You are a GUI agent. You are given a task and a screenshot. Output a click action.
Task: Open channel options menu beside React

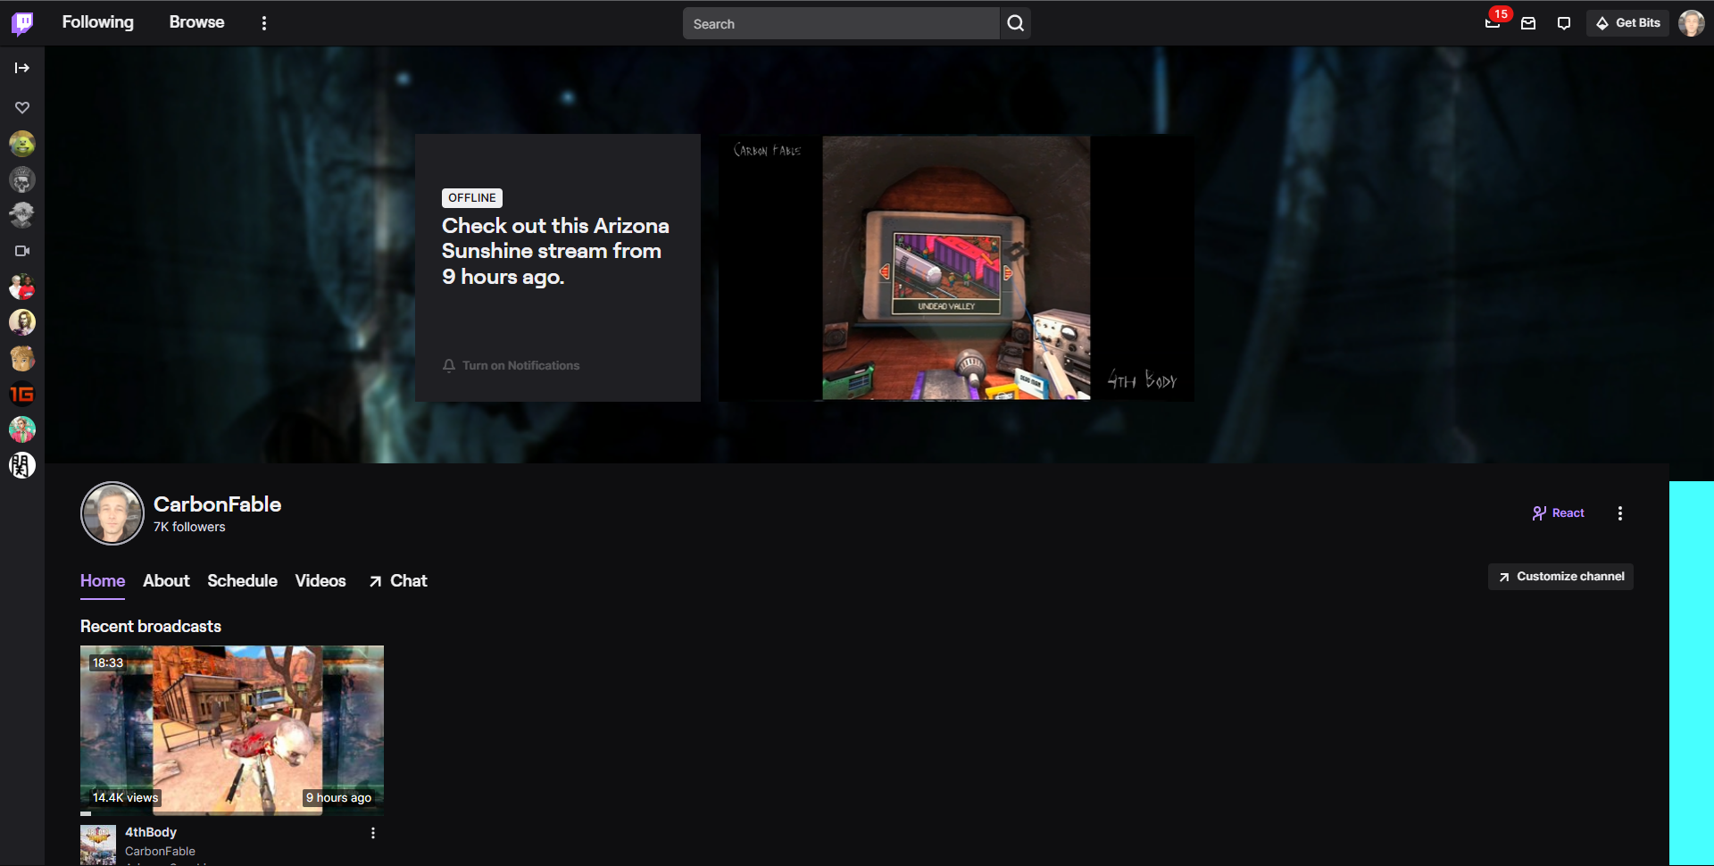coord(1619,513)
